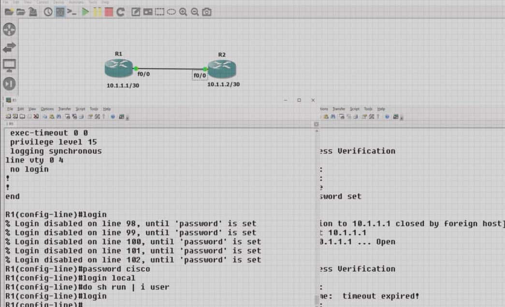505x307 pixels.
Task: Open Transfer menu in right terminal window
Action: 338,109
